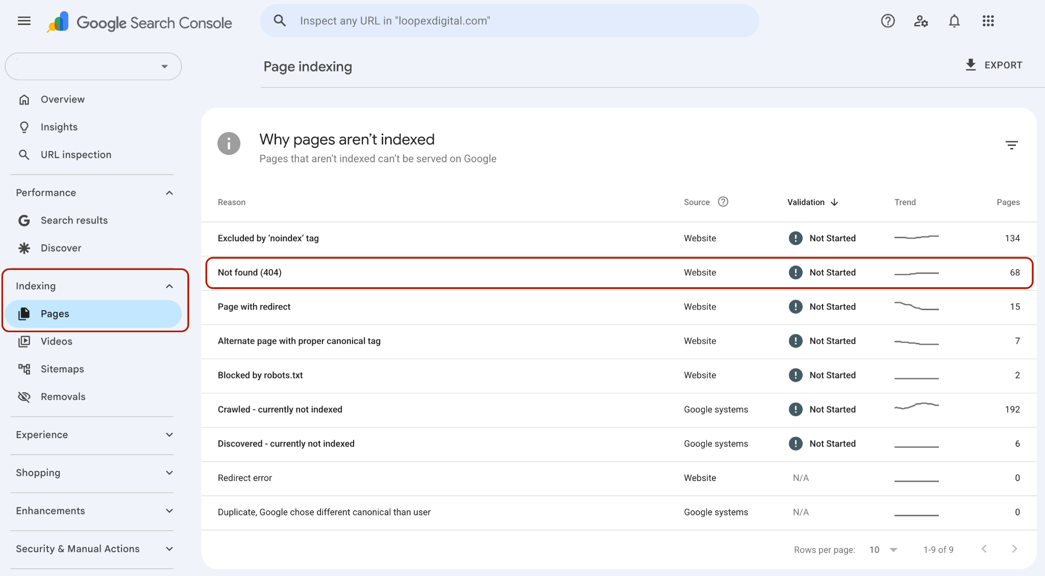Click the Discover asterisk icon

pos(24,248)
